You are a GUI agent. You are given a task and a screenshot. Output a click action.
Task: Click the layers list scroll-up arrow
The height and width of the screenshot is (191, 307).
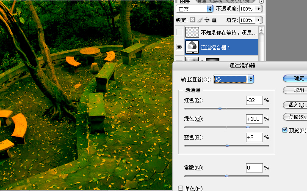click(261, 30)
